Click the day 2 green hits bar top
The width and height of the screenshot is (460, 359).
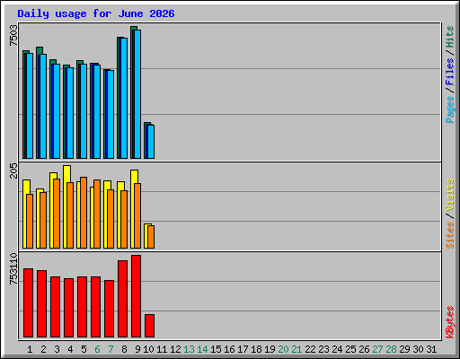click(x=40, y=50)
